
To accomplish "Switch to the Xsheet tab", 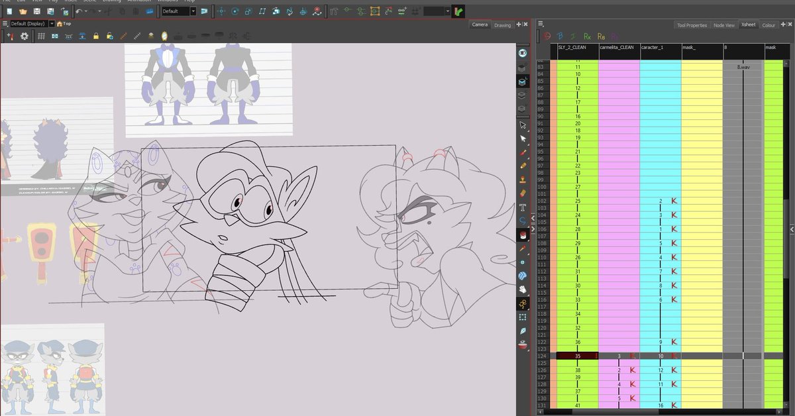I will tap(748, 25).
